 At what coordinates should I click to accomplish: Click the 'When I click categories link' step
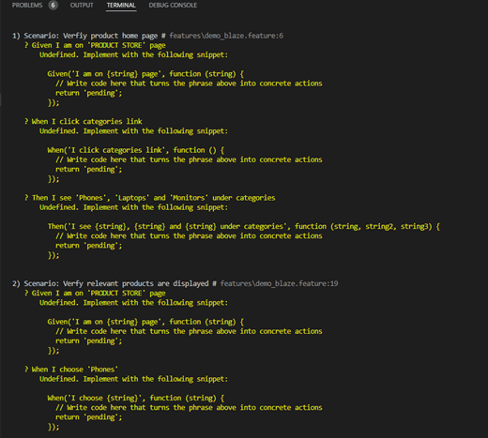pyautogui.click(x=84, y=122)
